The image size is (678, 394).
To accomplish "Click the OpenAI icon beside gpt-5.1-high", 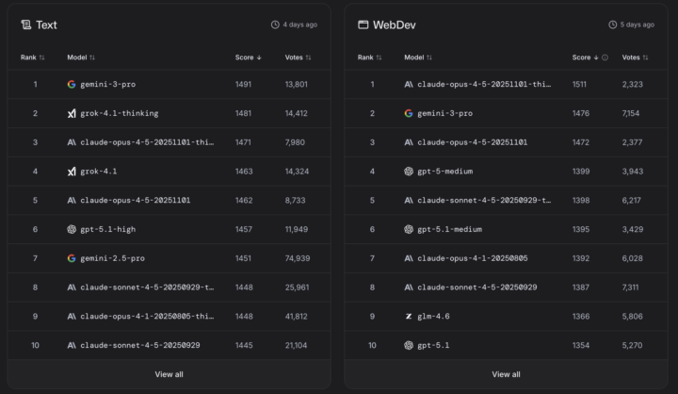I will point(72,229).
